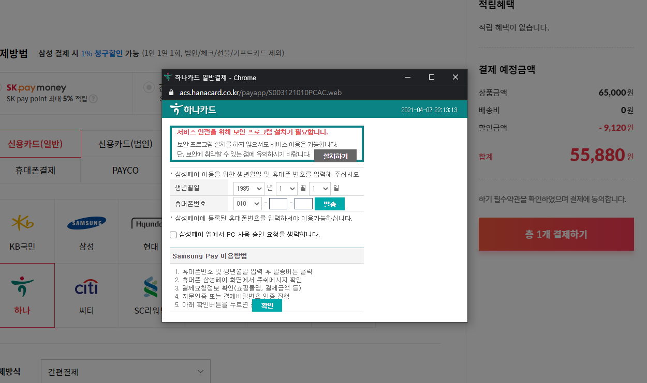Click the 1% 청구할인 link text
This screenshot has height=383, width=647.
coord(102,53)
